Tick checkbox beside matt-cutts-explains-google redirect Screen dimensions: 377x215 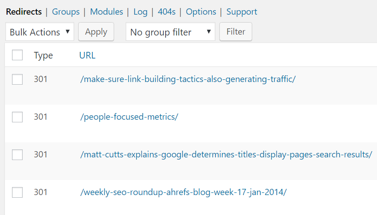[17, 155]
